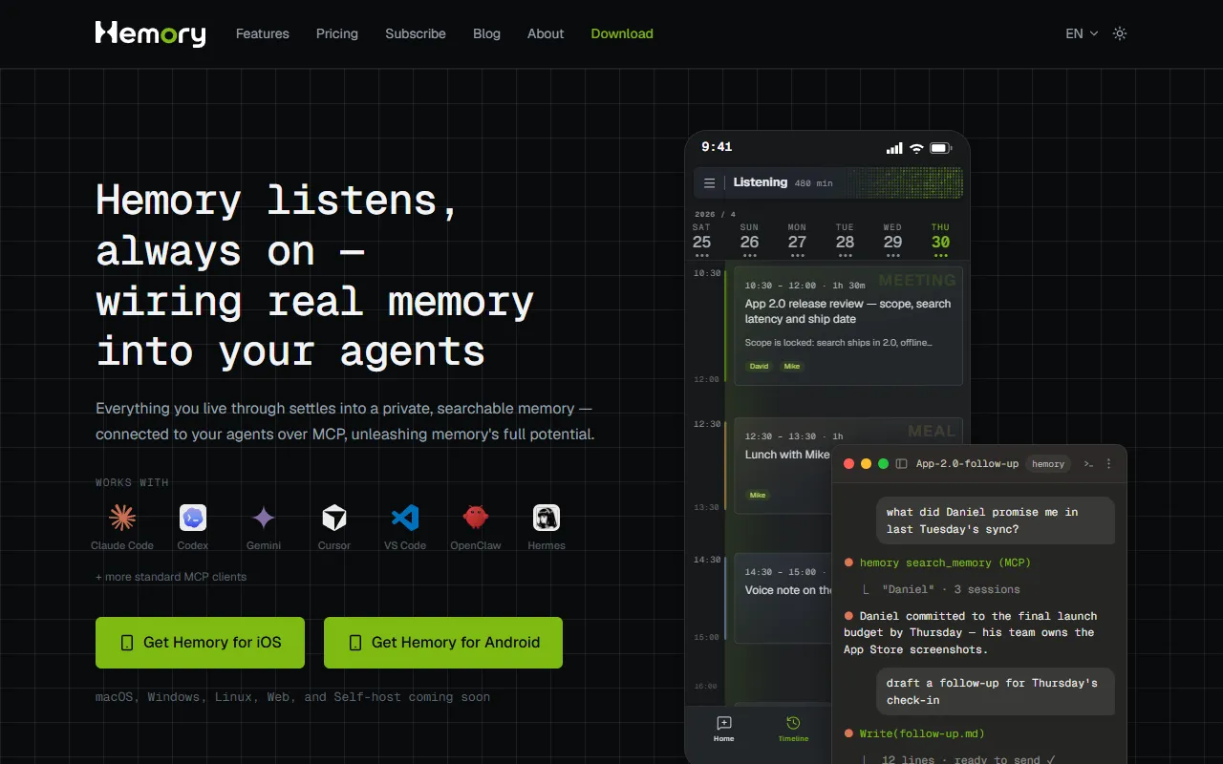
Task: Open Timeline tab in phone bottom bar
Action: 793,729
